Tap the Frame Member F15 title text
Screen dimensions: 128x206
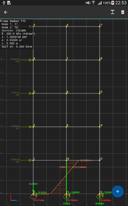coord(13,21)
